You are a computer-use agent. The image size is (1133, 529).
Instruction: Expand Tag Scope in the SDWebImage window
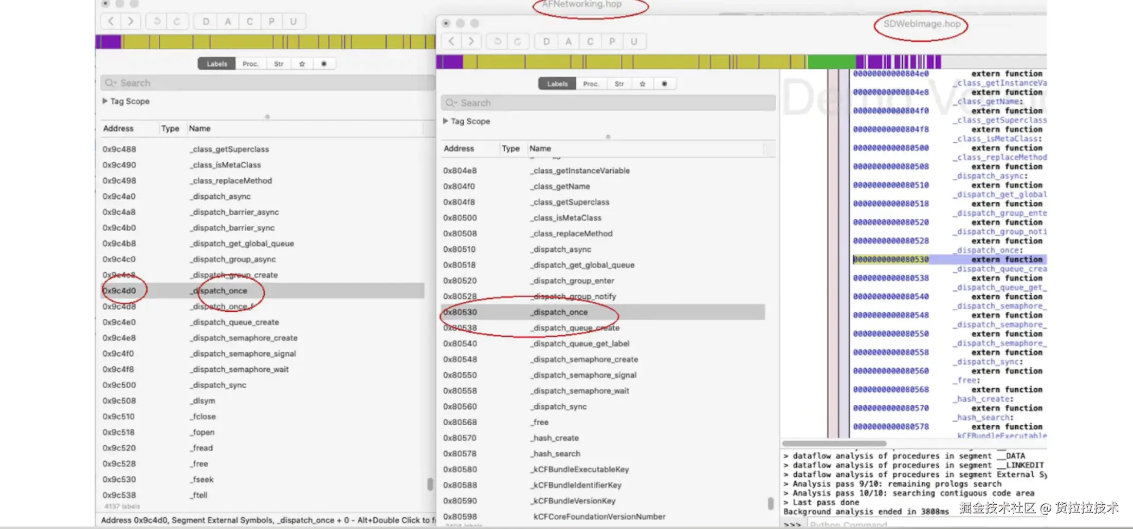point(445,121)
